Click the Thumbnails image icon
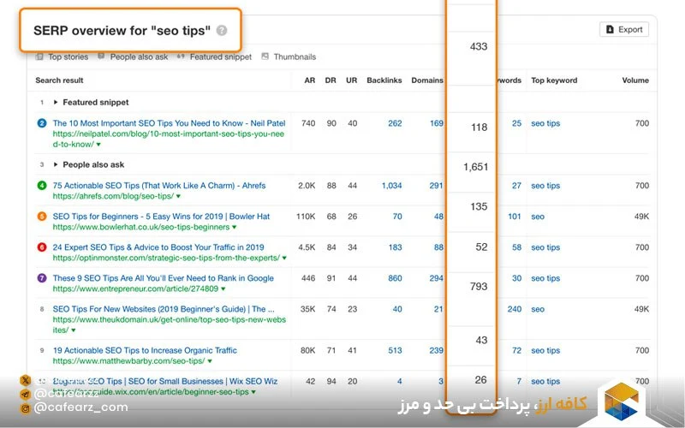 (265, 56)
